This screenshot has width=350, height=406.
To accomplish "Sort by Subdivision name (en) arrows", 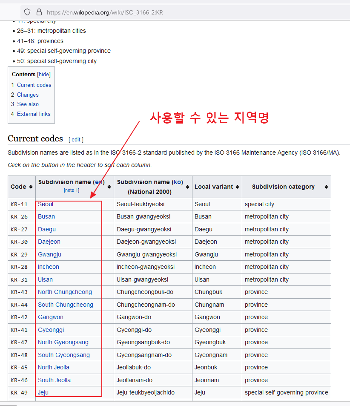I will pyautogui.click(x=109, y=187).
